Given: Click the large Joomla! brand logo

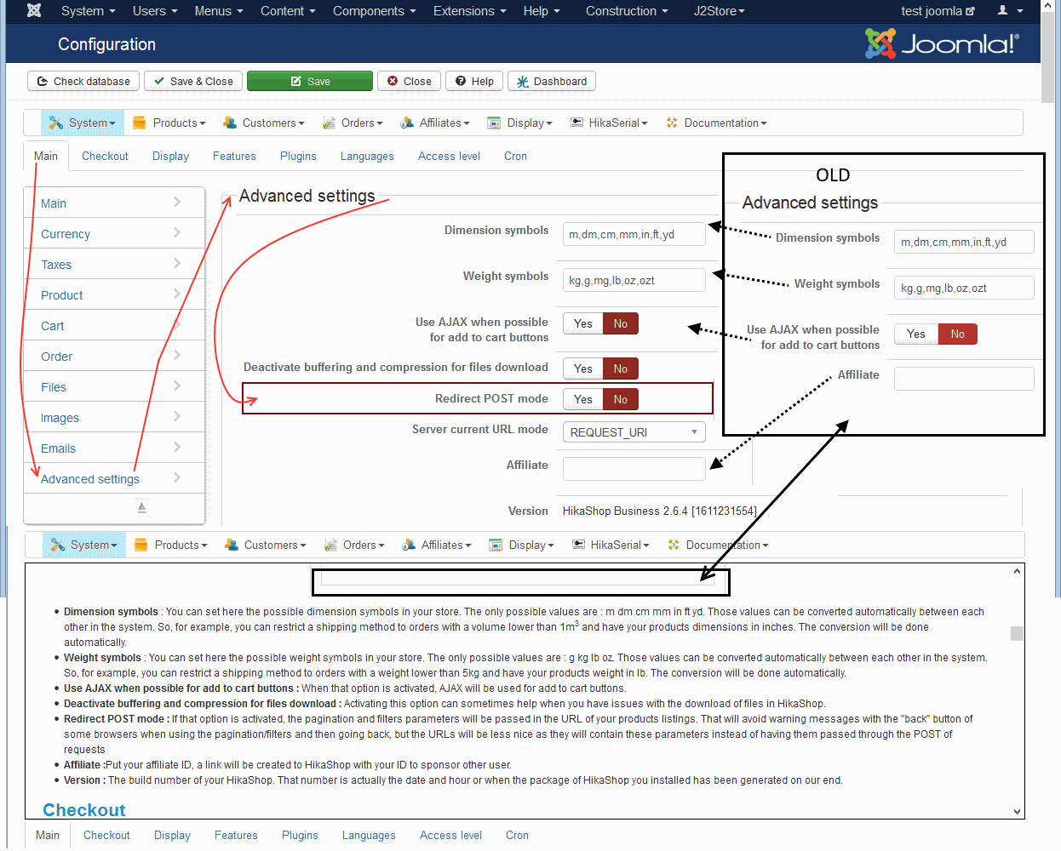Looking at the screenshot, I should tap(942, 43).
